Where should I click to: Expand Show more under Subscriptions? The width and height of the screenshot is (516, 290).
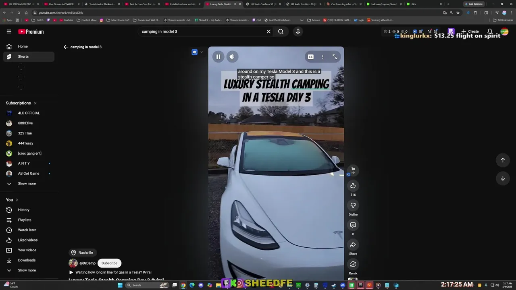coord(29,184)
